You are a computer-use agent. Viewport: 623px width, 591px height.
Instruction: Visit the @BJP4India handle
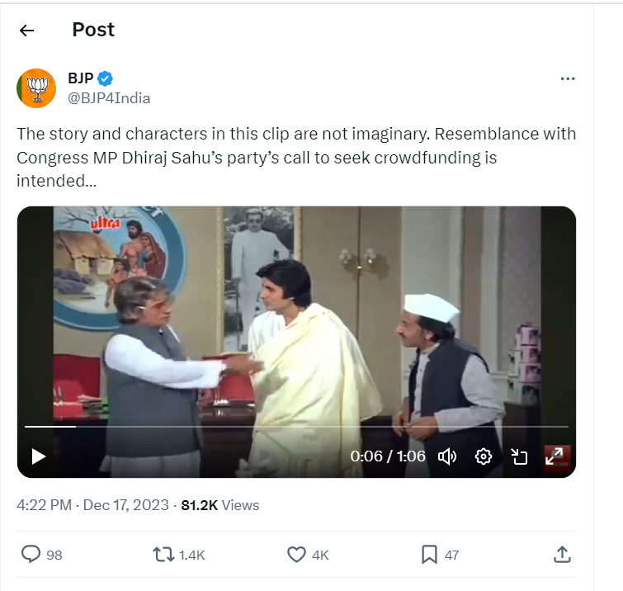coord(109,98)
